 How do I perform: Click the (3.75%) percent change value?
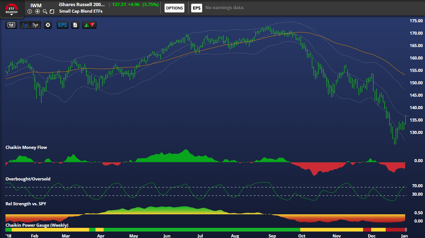click(x=150, y=5)
